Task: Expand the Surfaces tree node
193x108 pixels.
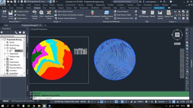Action: click(x=5, y=48)
